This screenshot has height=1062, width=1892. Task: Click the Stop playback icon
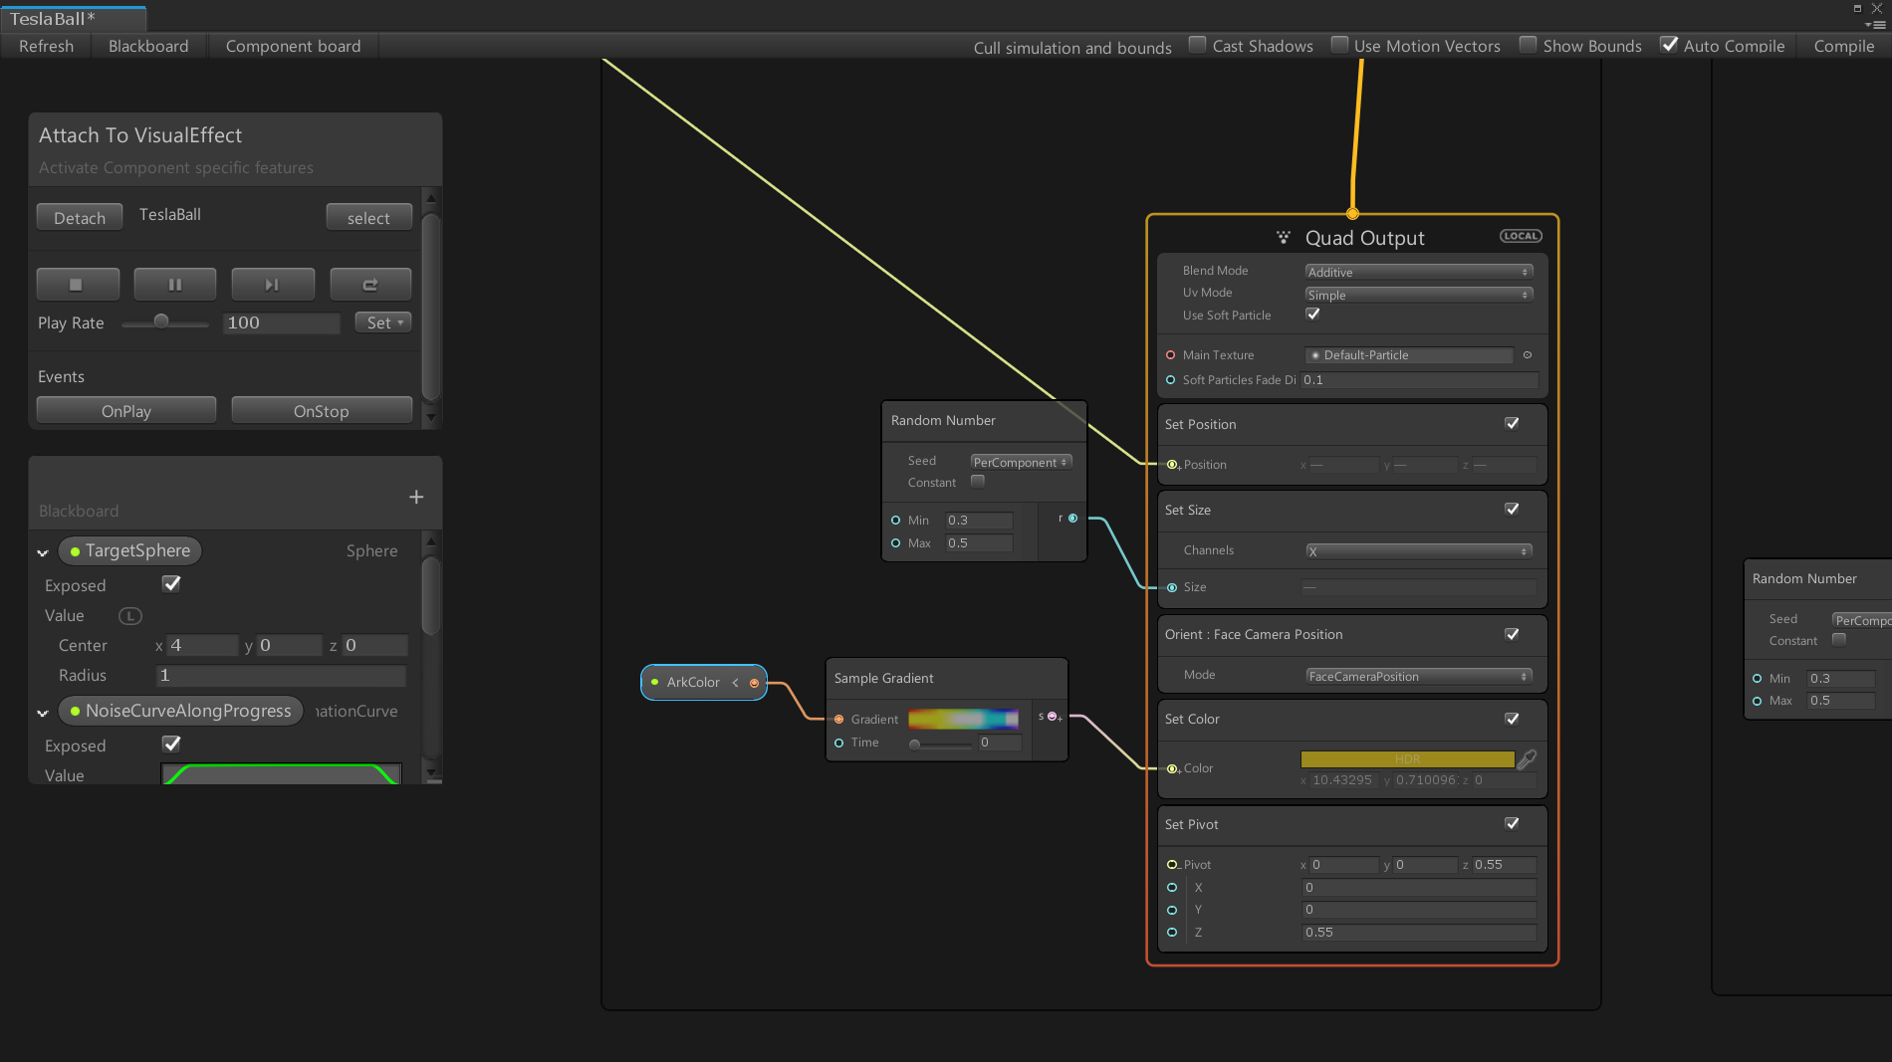point(77,285)
